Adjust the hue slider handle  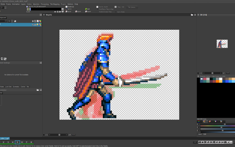tap(225, 124)
